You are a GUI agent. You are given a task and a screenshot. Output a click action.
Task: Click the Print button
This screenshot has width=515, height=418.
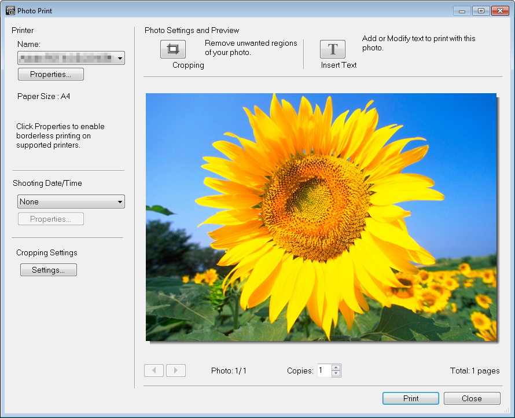point(411,398)
